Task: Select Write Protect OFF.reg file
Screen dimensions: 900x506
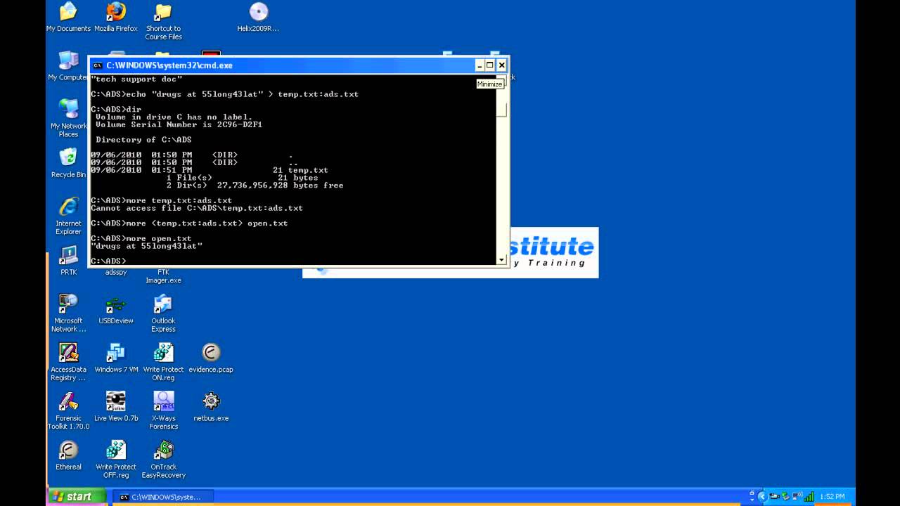Action: 116,459
